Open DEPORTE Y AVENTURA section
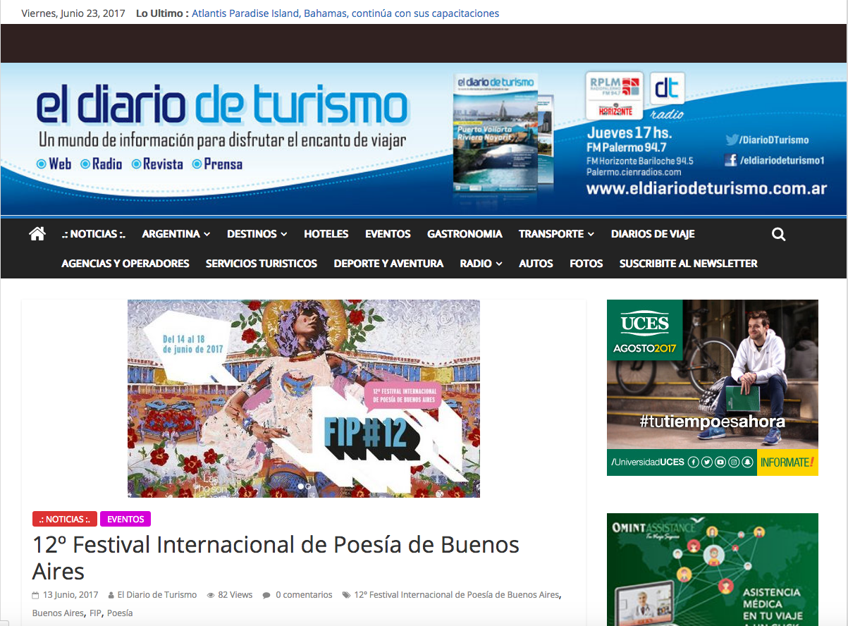This screenshot has height=626, width=848. 388,264
